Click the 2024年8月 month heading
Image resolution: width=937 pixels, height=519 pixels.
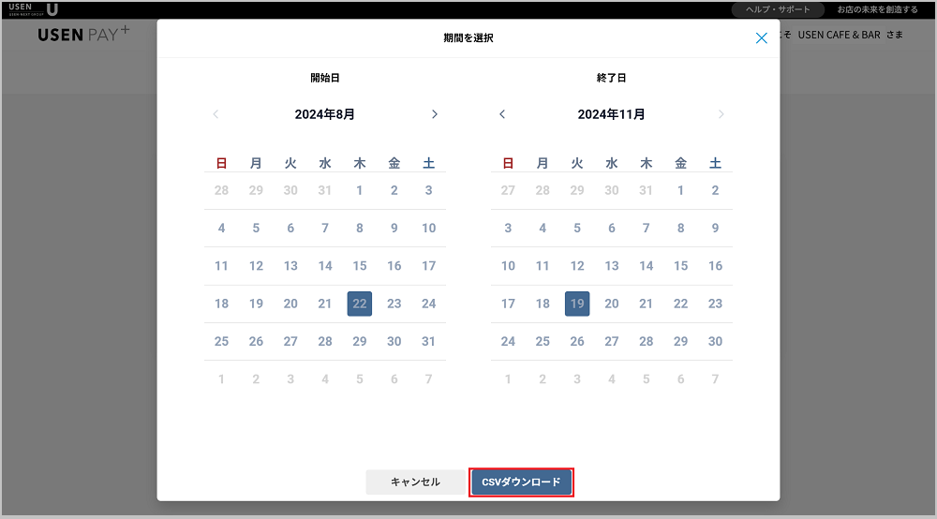coord(324,114)
